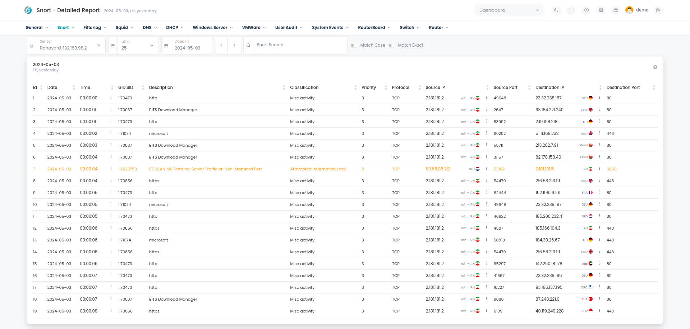
Task: Open the Switch menu
Action: tap(409, 28)
